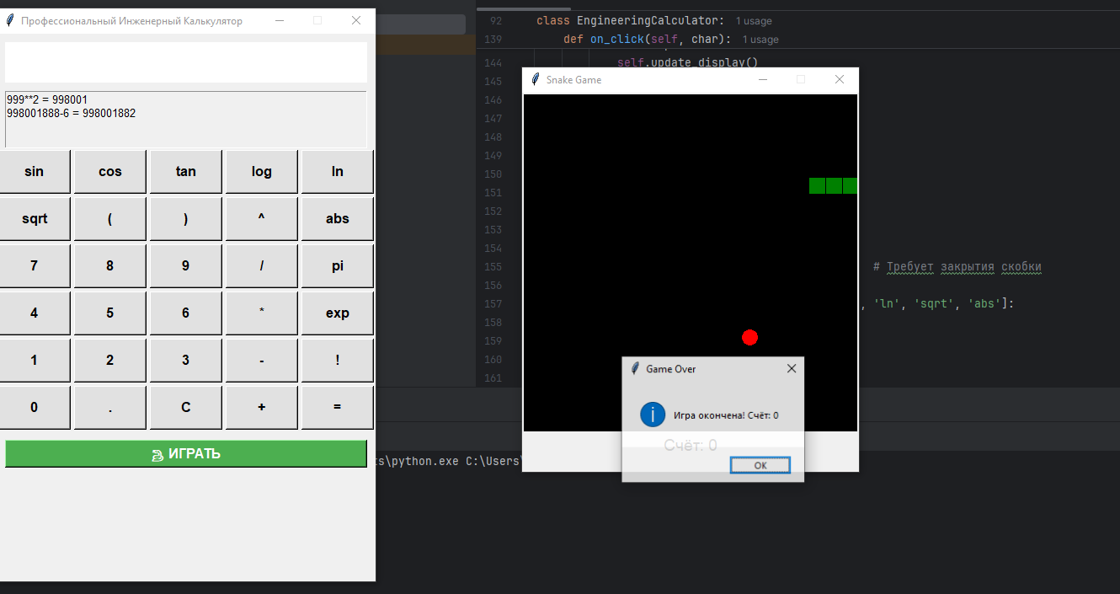Screen dimensions: 1120x594
Task: Click '1 usage' hint beside EngineeringCalculator
Action: click(754, 21)
